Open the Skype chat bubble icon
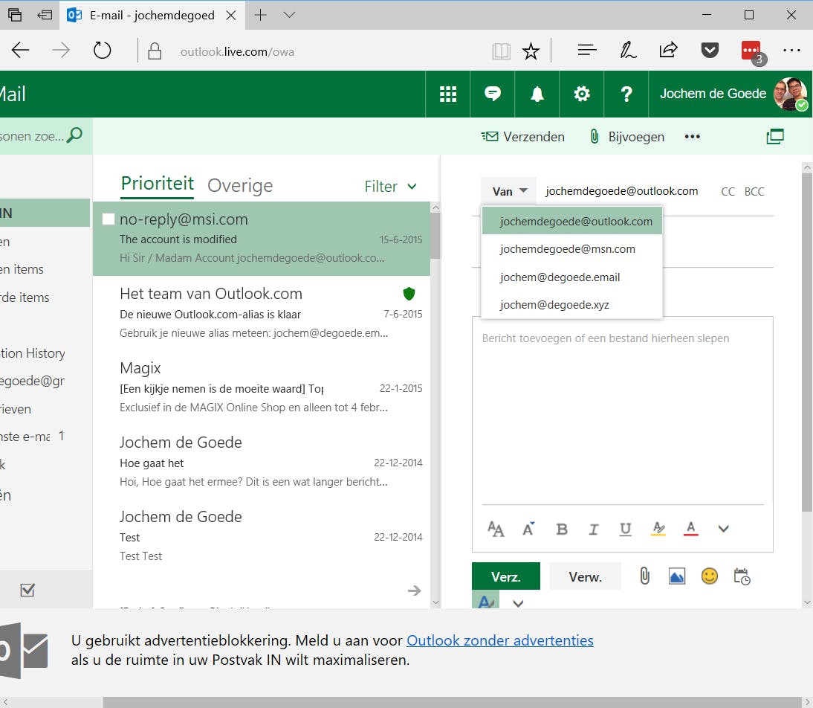813x708 pixels. [492, 94]
